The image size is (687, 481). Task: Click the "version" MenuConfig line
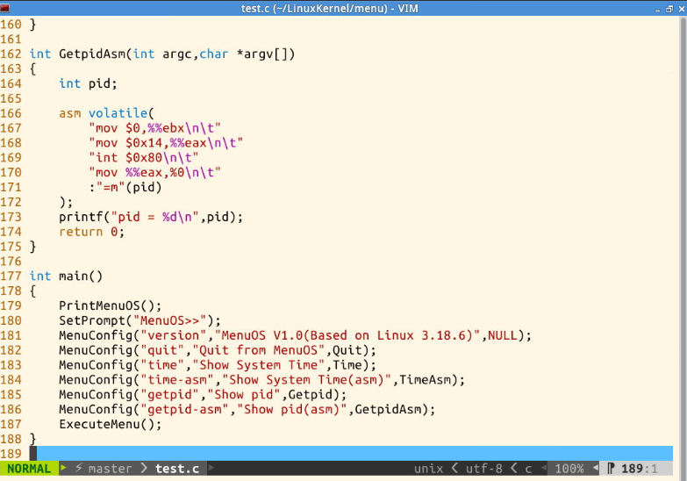pyautogui.click(x=295, y=335)
